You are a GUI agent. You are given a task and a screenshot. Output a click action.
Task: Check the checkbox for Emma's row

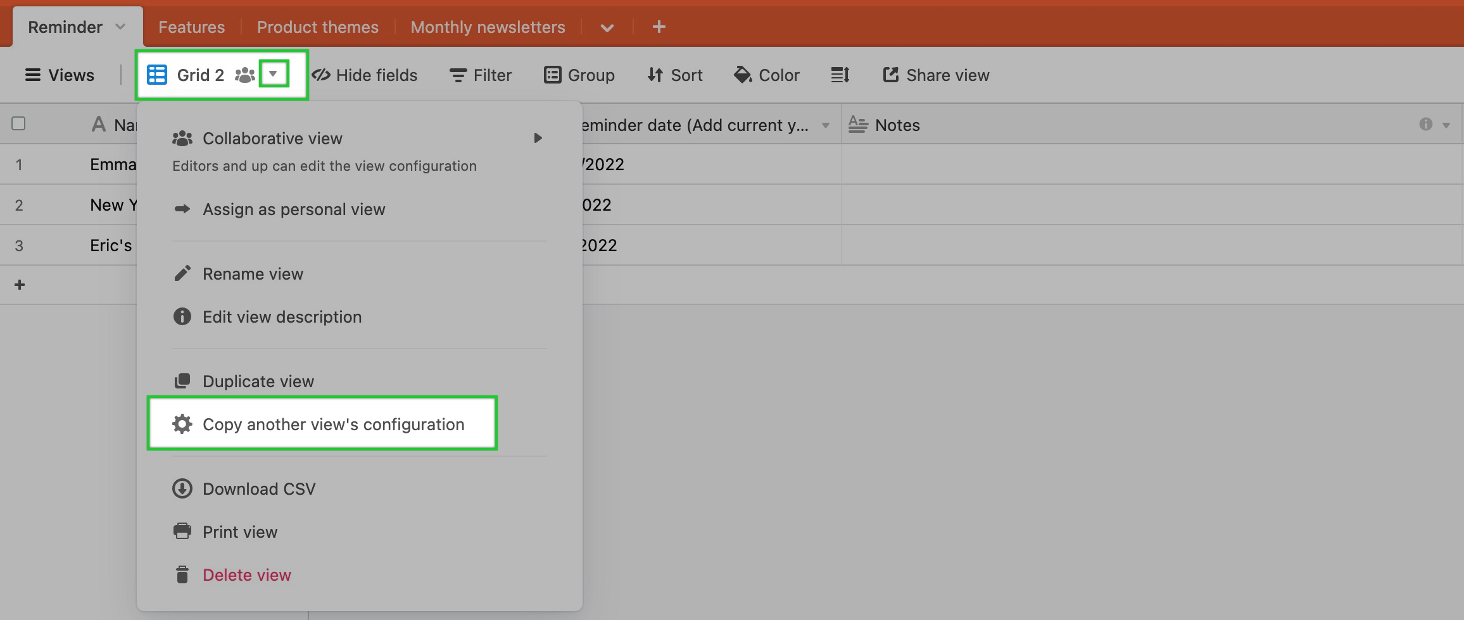coord(19,164)
